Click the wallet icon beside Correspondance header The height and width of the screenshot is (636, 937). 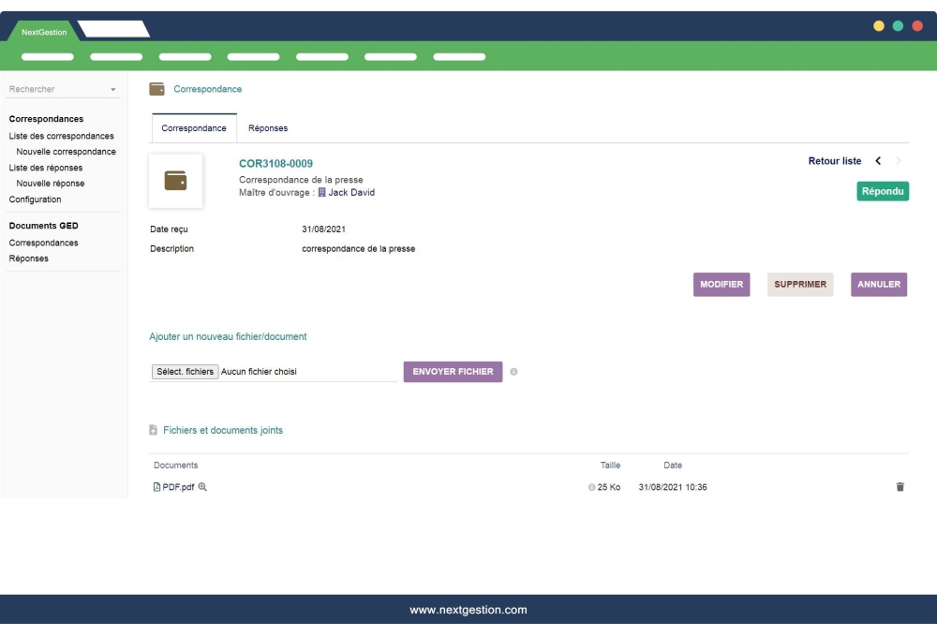click(x=156, y=89)
